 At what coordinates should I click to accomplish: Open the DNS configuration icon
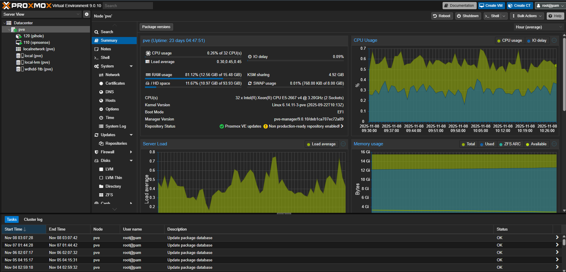[x=101, y=92]
